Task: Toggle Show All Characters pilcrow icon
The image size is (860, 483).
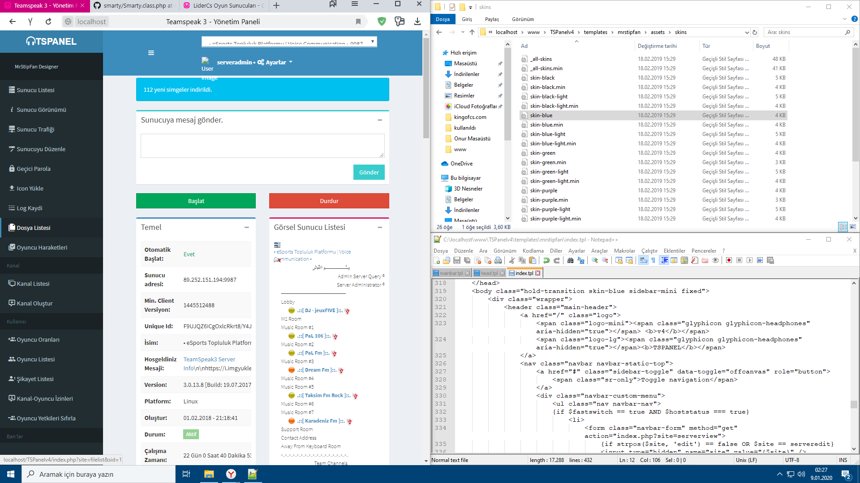Action: pyautogui.click(x=654, y=260)
